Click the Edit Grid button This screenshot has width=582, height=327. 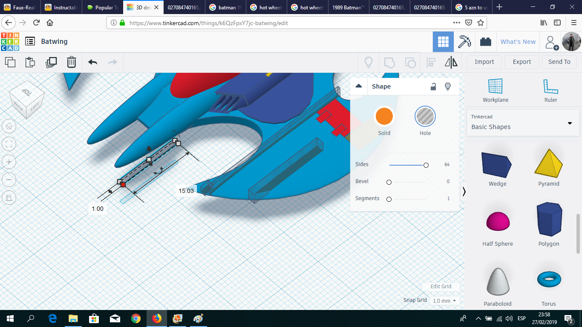click(441, 287)
